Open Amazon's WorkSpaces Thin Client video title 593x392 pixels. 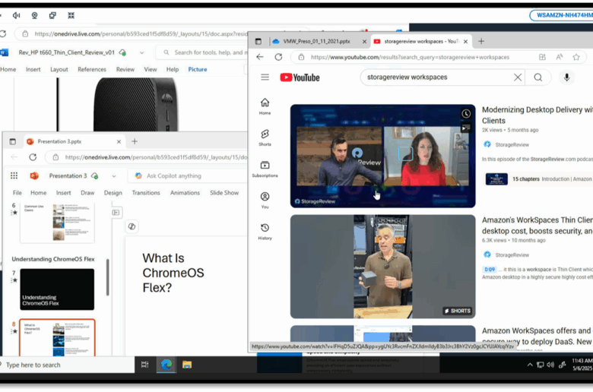click(x=537, y=226)
